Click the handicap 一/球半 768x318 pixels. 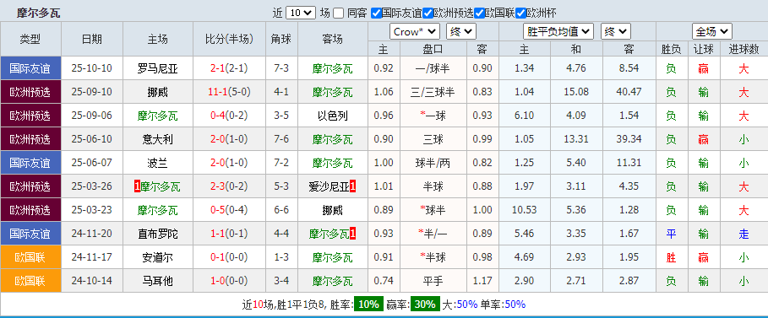(x=433, y=68)
